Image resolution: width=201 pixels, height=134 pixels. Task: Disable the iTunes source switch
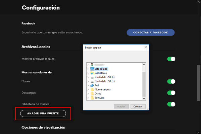click(x=171, y=81)
